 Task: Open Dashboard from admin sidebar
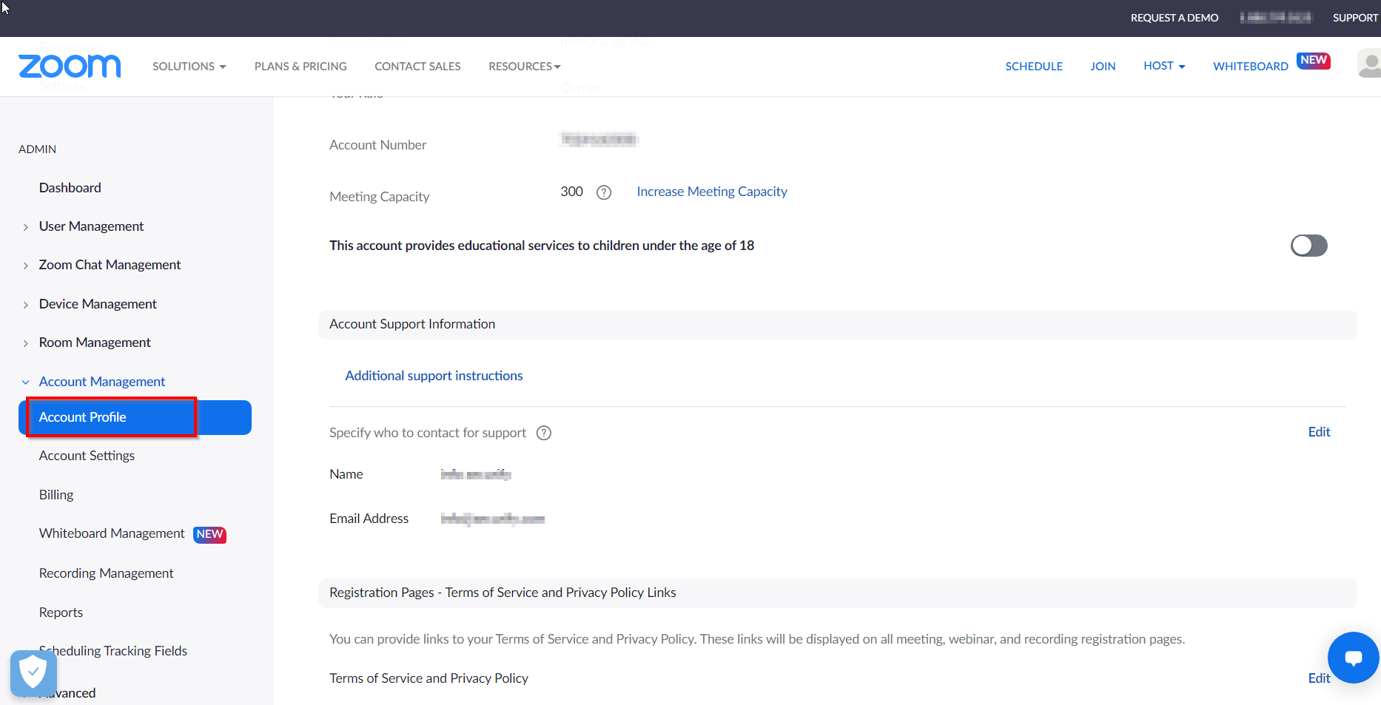click(x=70, y=188)
